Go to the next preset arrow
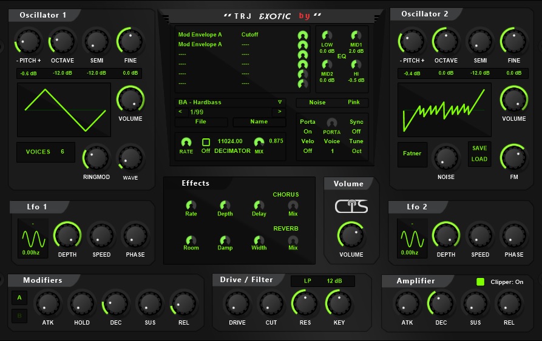 click(280, 112)
